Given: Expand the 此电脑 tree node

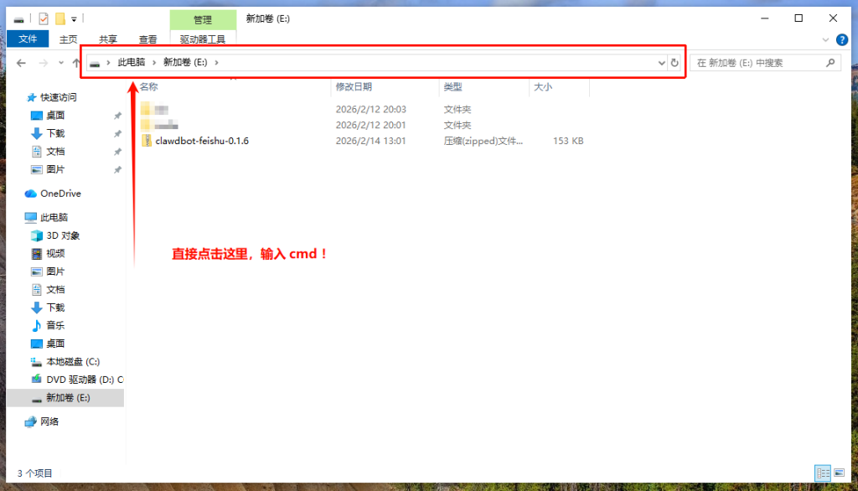Looking at the screenshot, I should [x=15, y=216].
